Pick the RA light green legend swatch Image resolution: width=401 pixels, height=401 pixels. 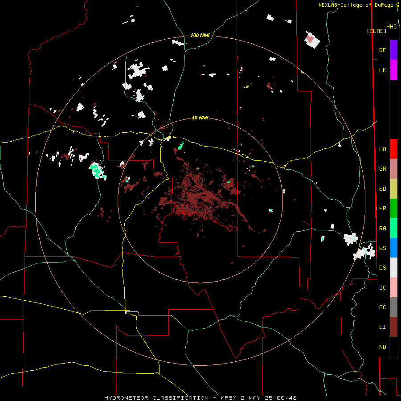click(x=393, y=228)
